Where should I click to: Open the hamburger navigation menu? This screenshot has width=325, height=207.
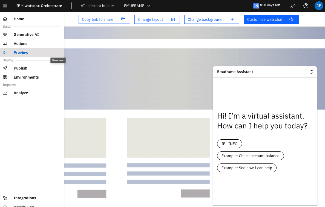[5, 6]
